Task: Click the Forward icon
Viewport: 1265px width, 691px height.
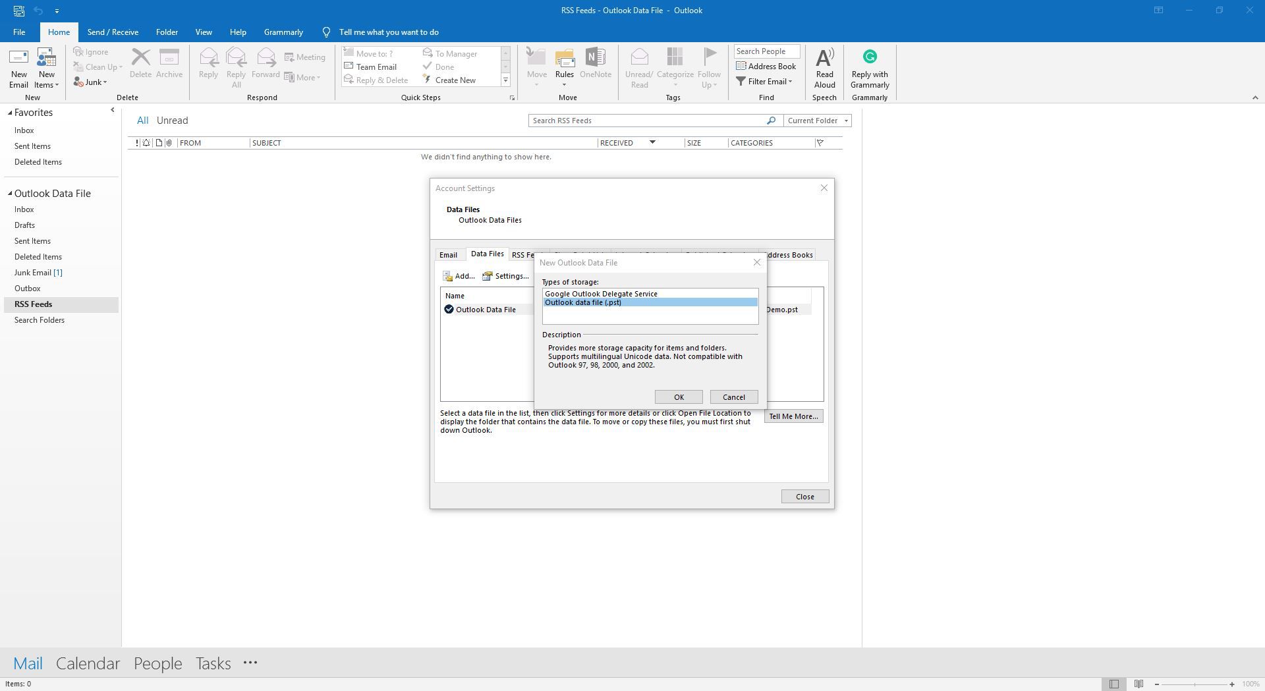Action: tap(266, 64)
